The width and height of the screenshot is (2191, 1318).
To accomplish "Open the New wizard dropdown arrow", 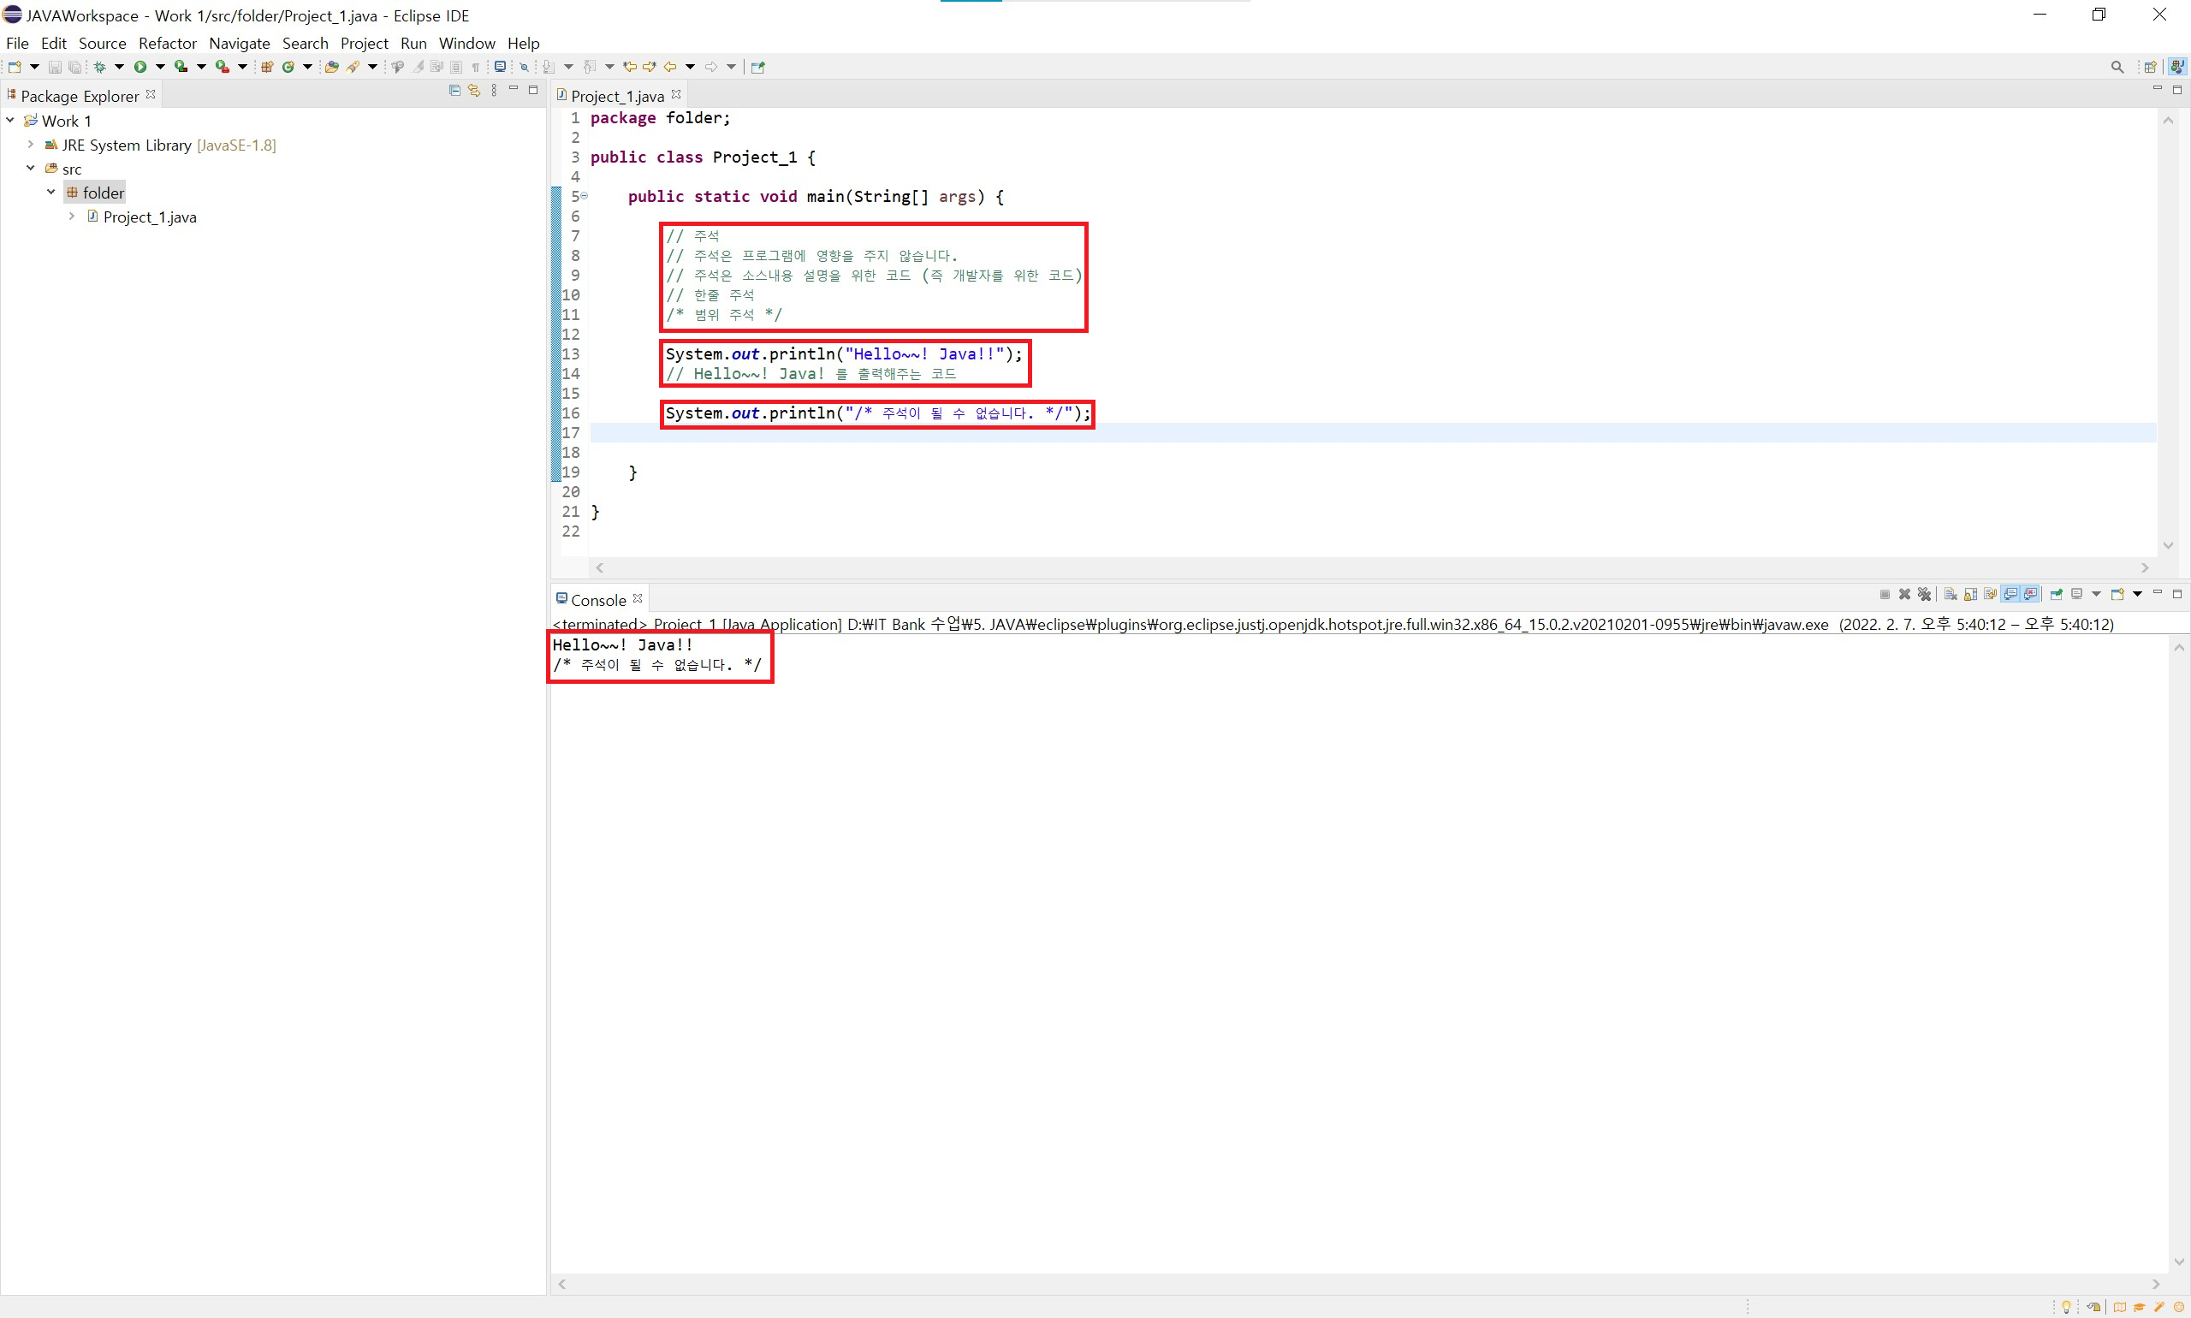I will coord(34,67).
